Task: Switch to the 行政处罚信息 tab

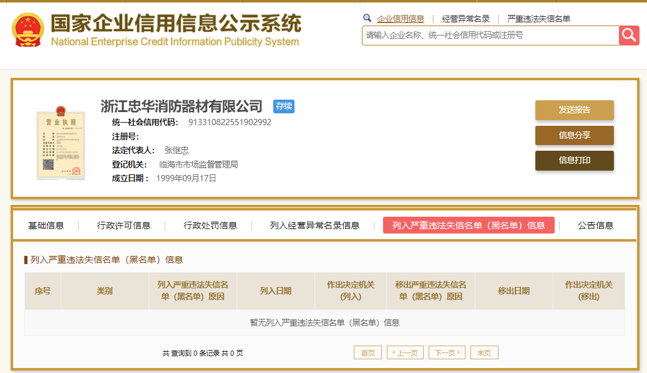Action: pyautogui.click(x=210, y=225)
